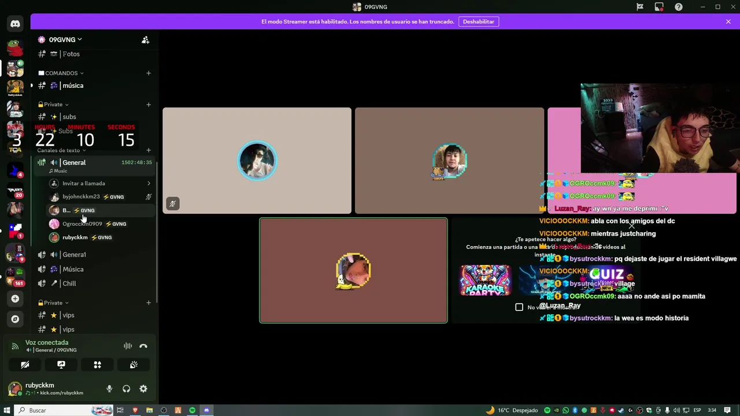Image resolution: width=740 pixels, height=416 pixels.
Task: Create a channel in the COMANDOS category
Action: click(149, 73)
